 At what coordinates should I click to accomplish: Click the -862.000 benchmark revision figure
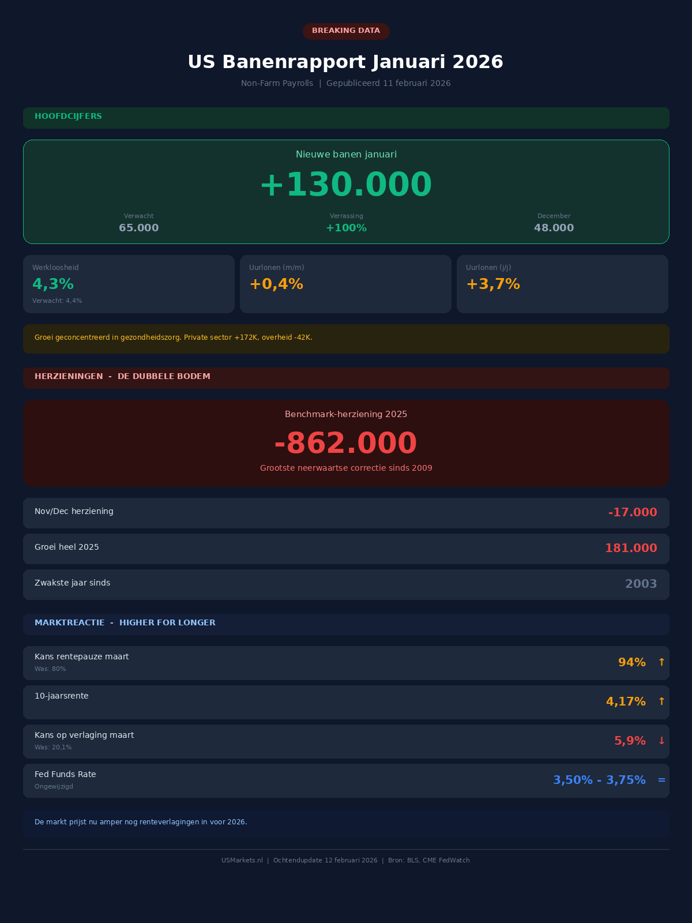346,444
